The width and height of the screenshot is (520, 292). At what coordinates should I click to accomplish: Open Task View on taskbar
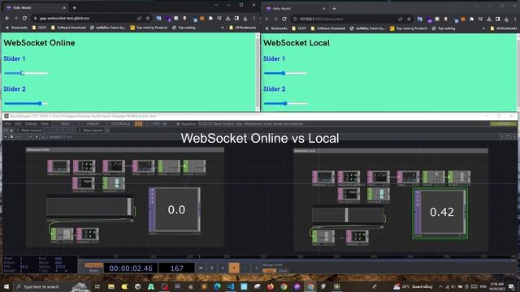(x=97, y=286)
